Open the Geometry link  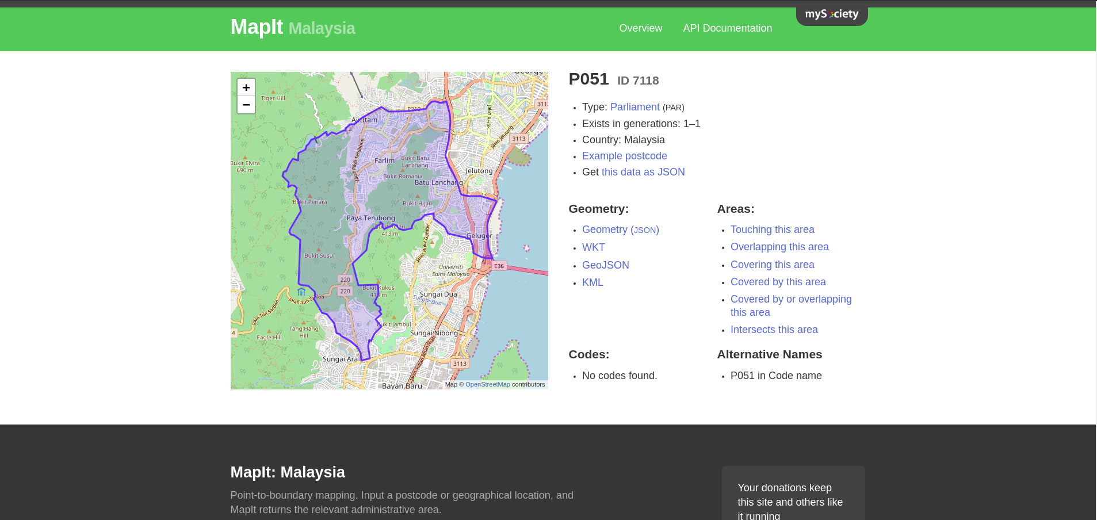click(605, 230)
